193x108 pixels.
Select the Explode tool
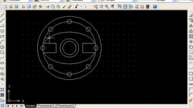pyautogui.click(x=191, y=100)
